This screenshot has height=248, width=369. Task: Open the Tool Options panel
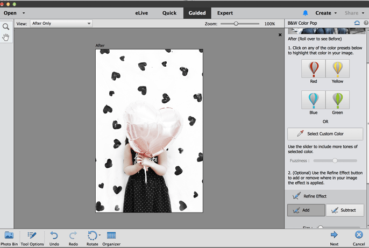32,236
